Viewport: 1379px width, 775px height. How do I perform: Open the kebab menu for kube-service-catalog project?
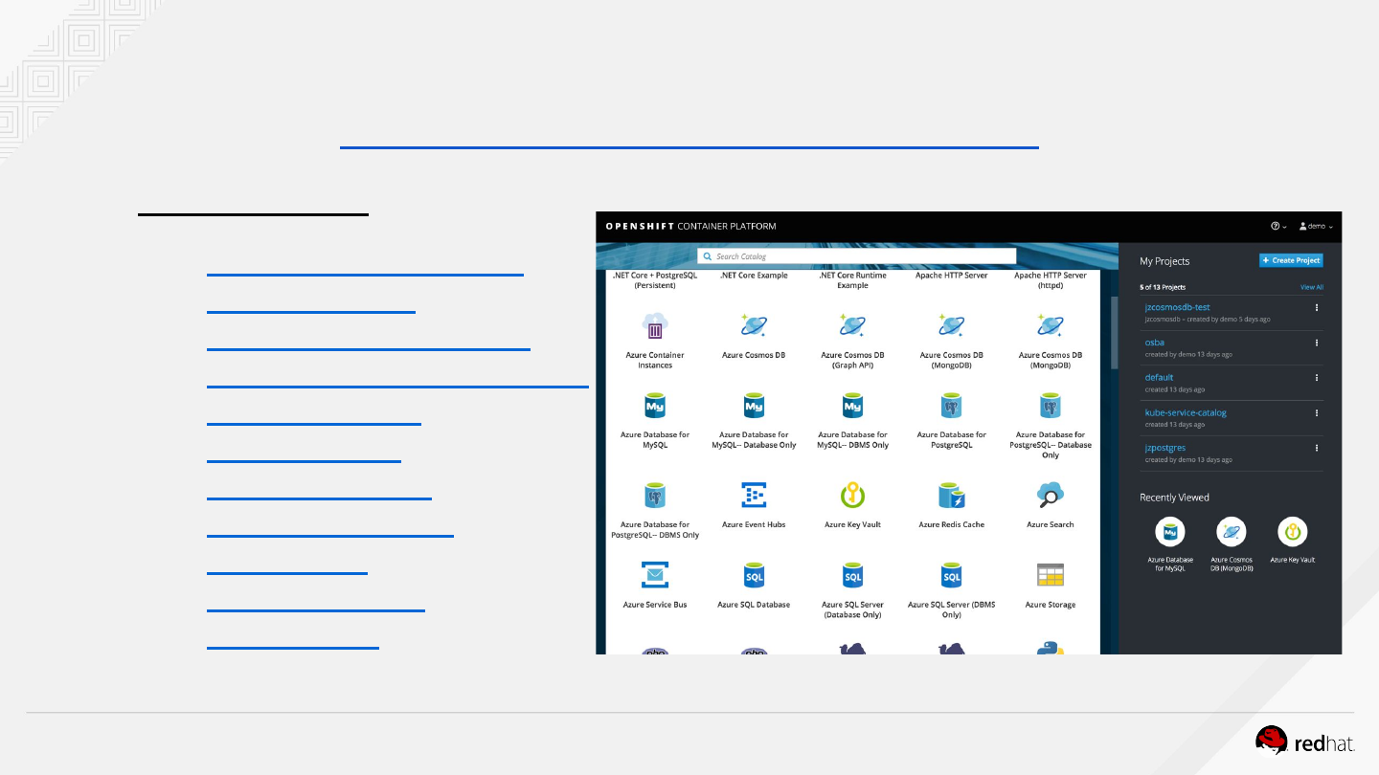click(1317, 412)
